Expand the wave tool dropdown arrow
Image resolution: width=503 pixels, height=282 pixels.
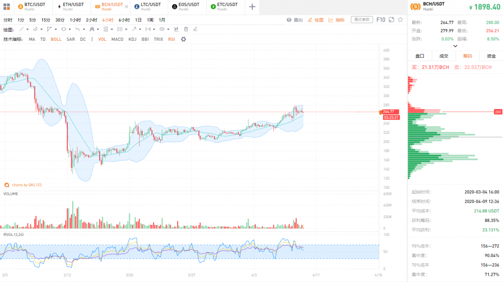tap(84, 29)
